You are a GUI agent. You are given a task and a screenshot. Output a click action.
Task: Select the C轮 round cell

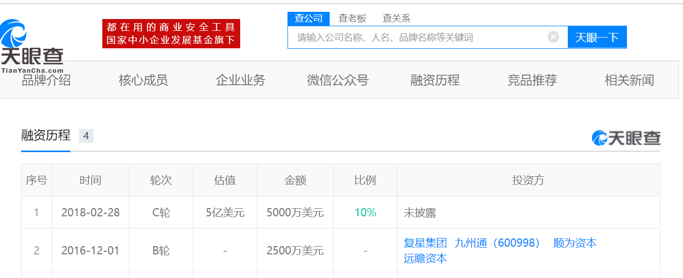coord(161,212)
